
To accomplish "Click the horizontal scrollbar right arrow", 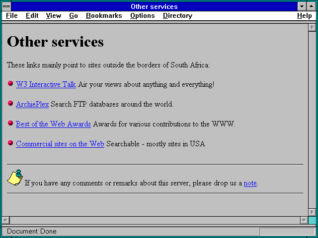I will (304, 220).
